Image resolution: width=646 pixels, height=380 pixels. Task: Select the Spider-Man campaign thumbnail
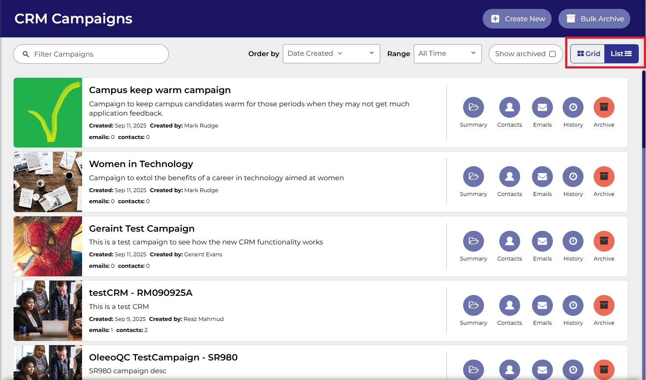pos(48,247)
